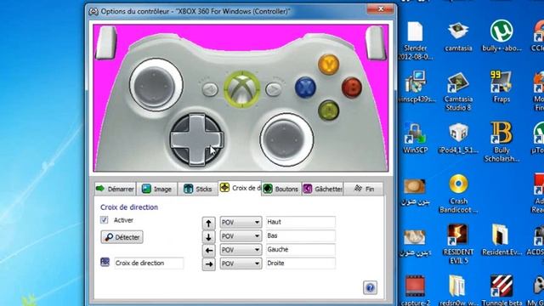Switch to the Sticks tab
544x306 pixels.
click(198, 189)
